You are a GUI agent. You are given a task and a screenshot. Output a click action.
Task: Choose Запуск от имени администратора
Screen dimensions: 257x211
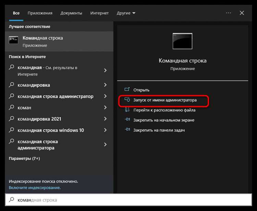[165, 100]
